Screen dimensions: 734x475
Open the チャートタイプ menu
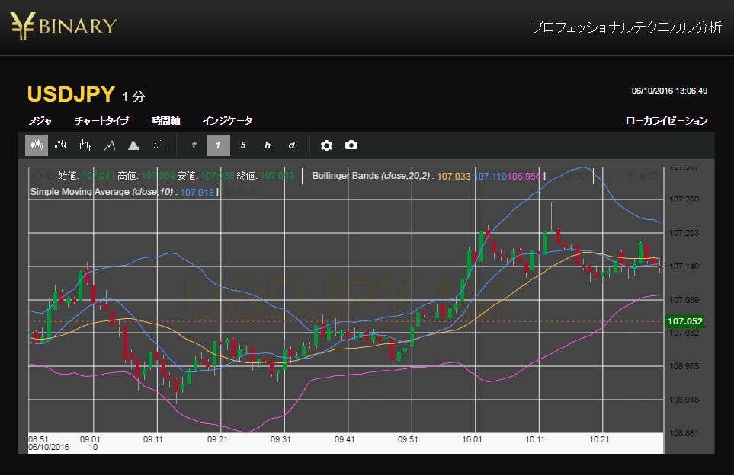[x=101, y=121]
